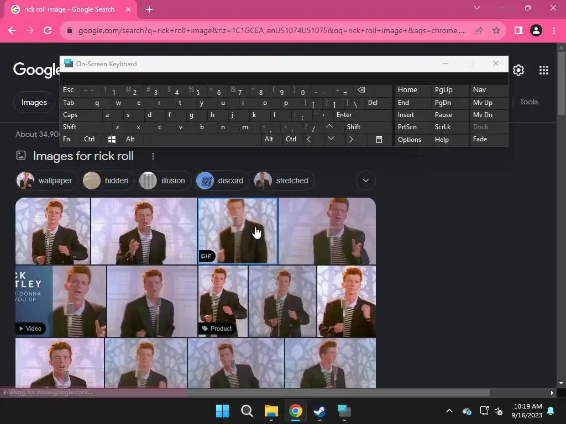
Task: Click the Windows logo key on On-Screen Keyboard
Action: tap(112, 139)
